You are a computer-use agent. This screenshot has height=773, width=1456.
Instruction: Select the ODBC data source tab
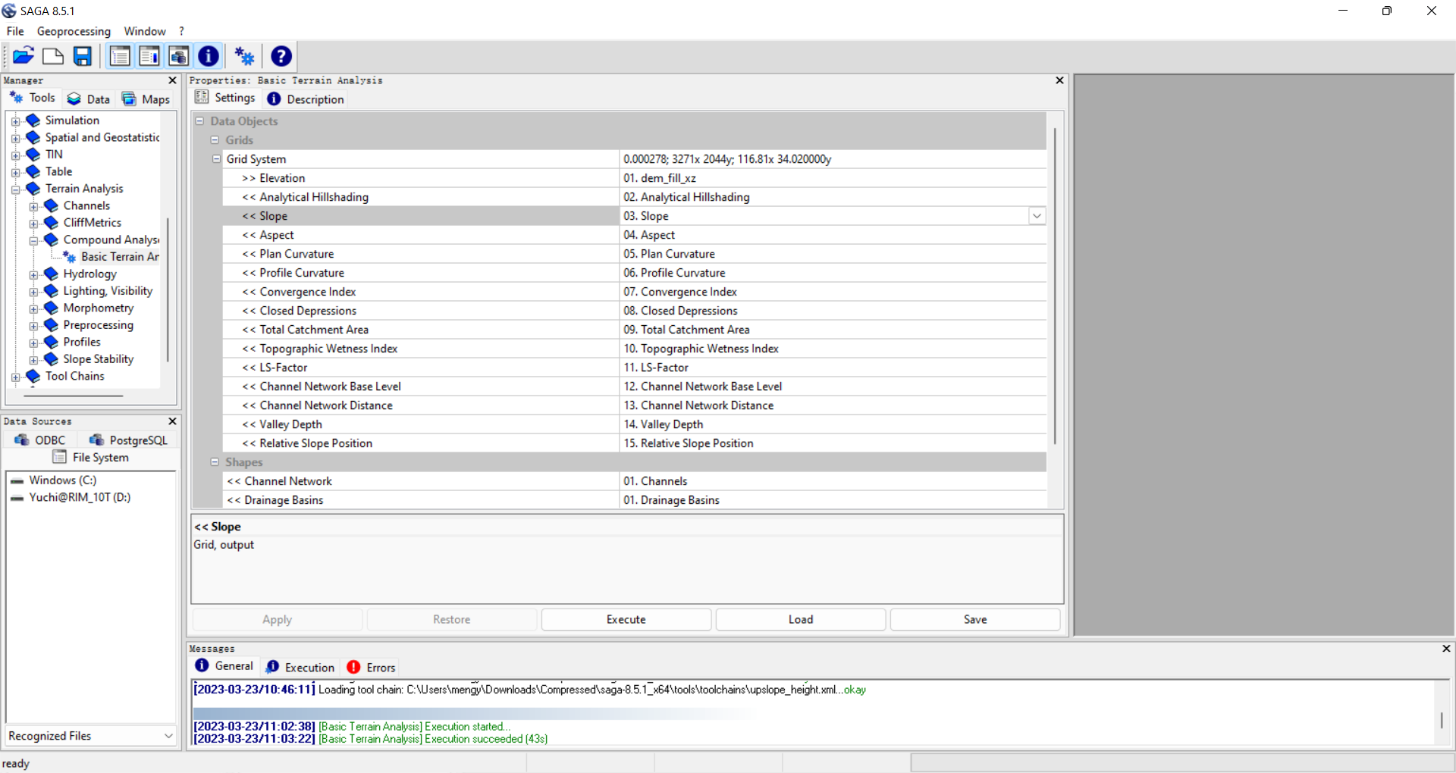pos(40,440)
